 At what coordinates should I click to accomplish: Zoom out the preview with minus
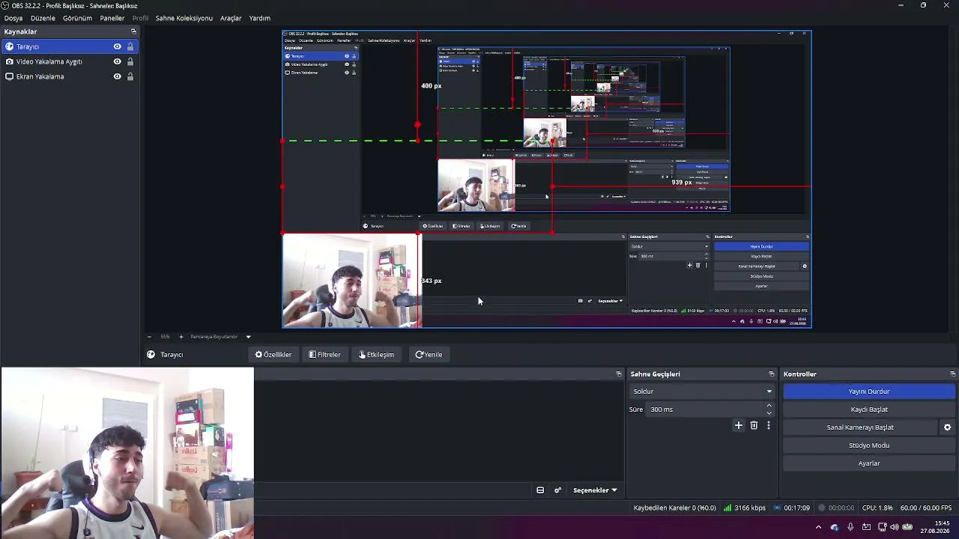149,337
